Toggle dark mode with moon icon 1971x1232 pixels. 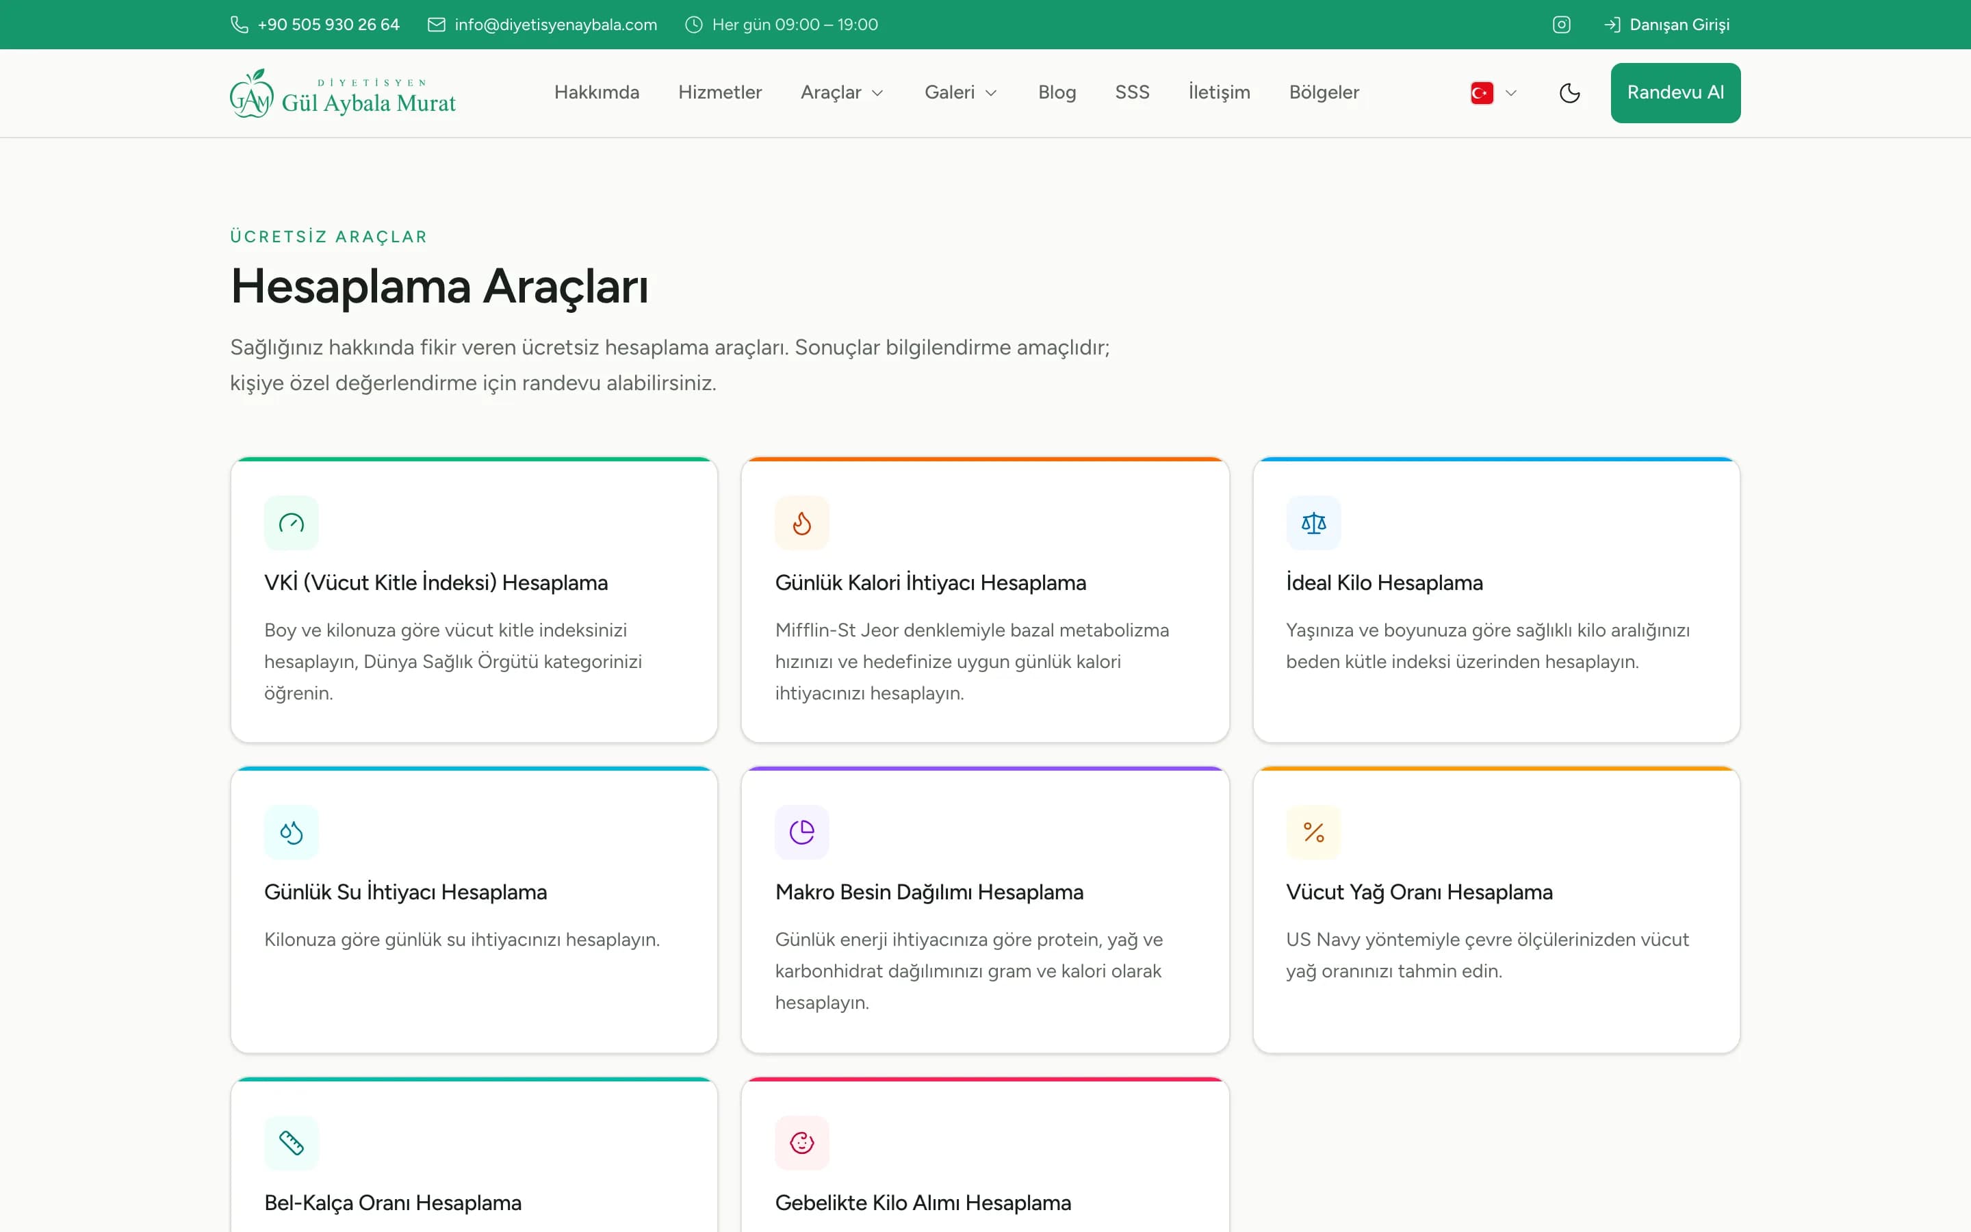(1569, 93)
